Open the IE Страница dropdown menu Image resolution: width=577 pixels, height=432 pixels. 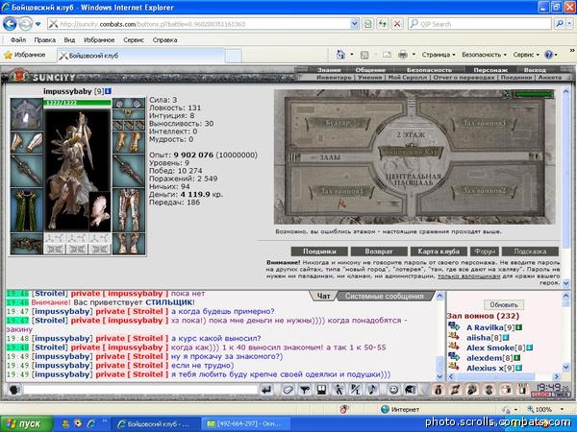(439, 55)
